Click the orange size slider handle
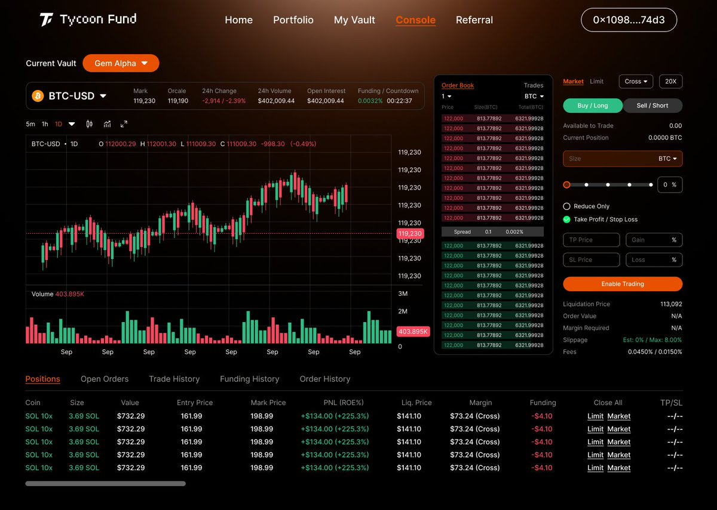The image size is (717, 510). [x=566, y=185]
